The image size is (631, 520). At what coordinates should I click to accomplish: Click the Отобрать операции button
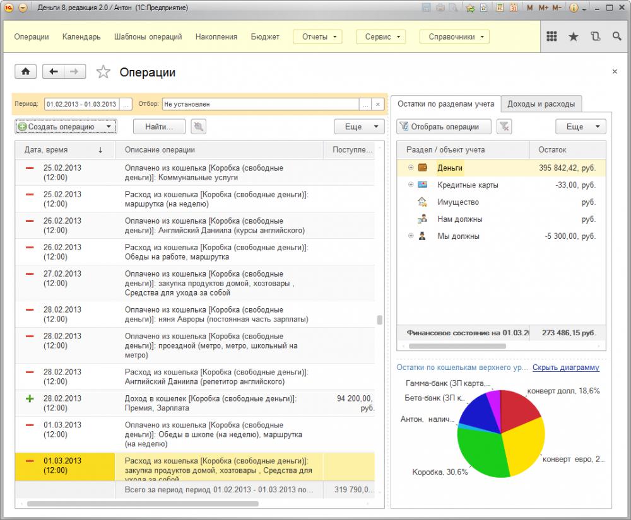(444, 127)
